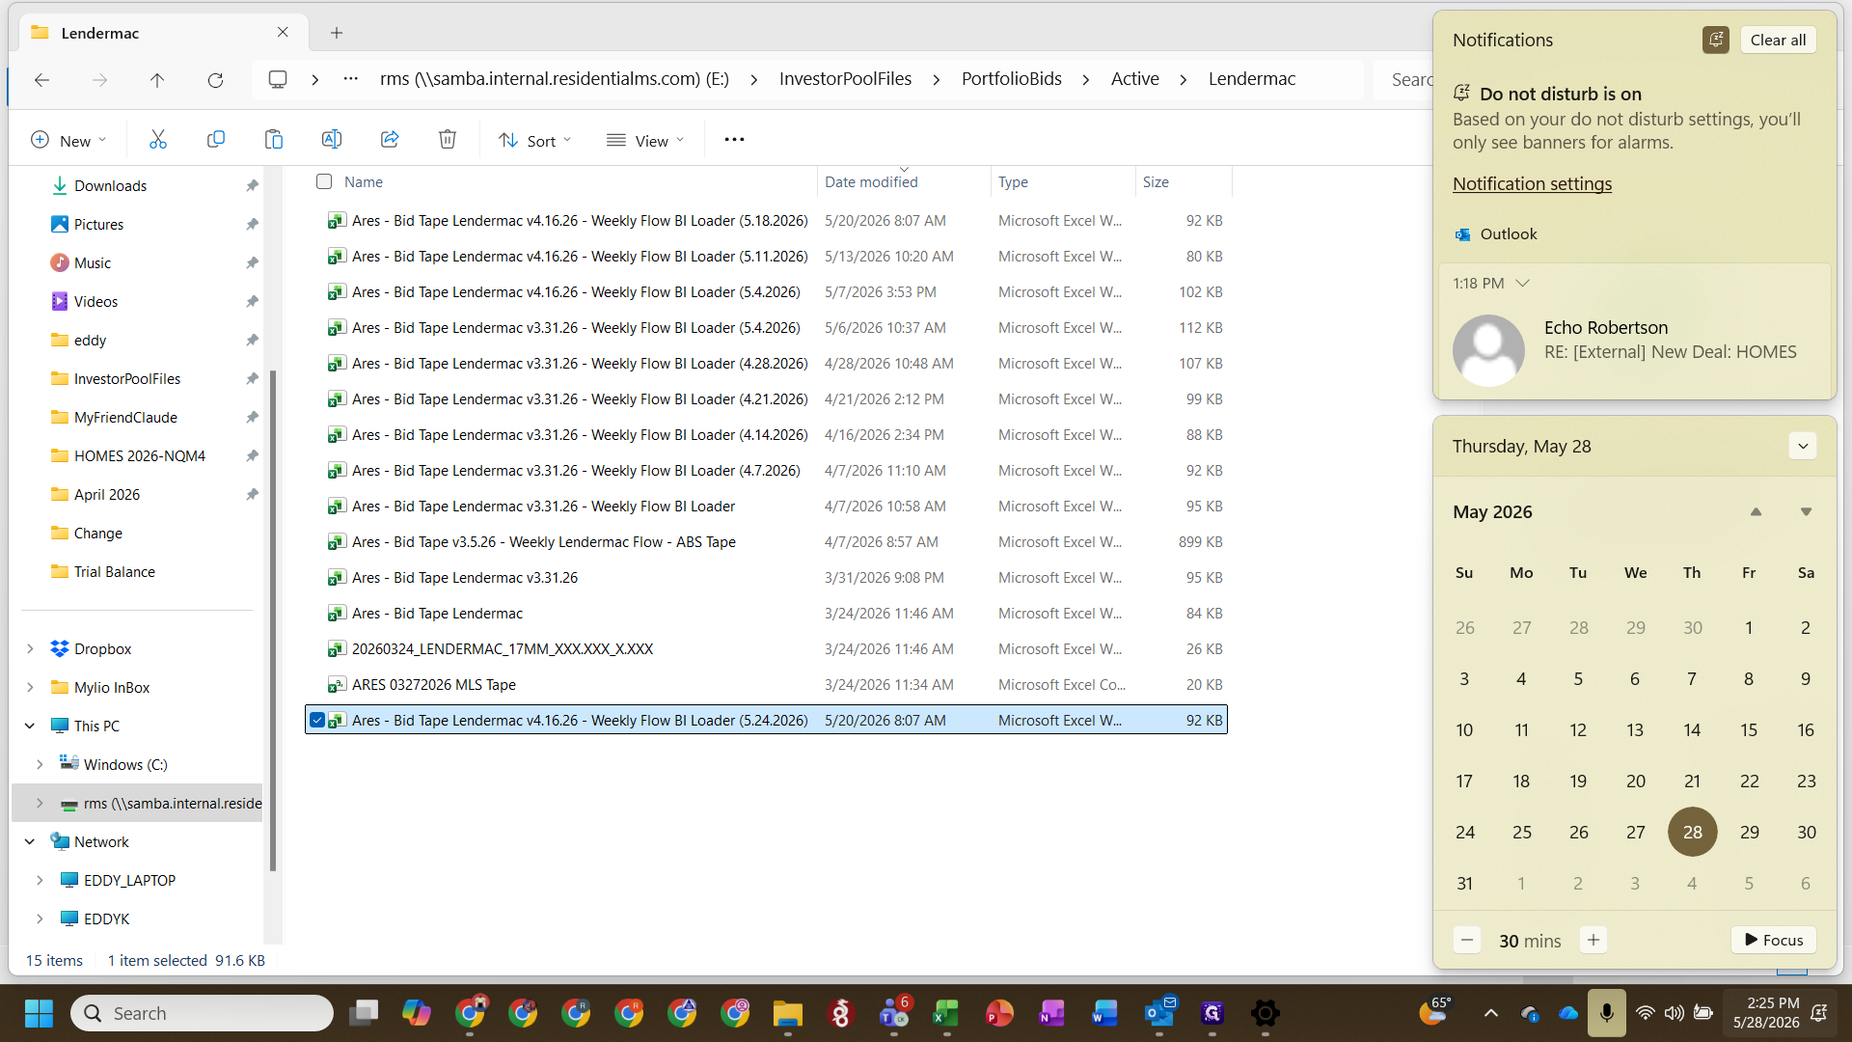The height and width of the screenshot is (1042, 1852).
Task: Open the Sort dropdown menu
Action: 535,140
